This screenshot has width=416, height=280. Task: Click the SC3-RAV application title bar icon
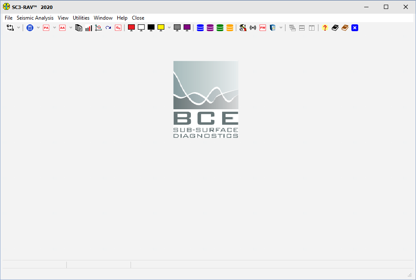pyautogui.click(x=6, y=7)
